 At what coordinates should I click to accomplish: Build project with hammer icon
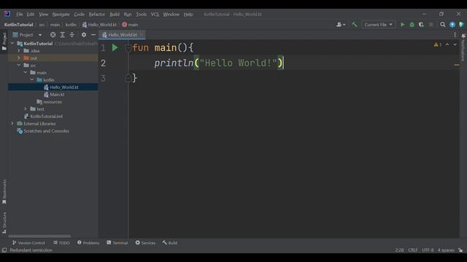(x=354, y=25)
